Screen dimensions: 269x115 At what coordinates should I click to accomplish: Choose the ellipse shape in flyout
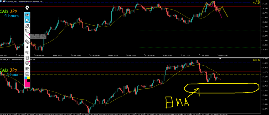33,36
